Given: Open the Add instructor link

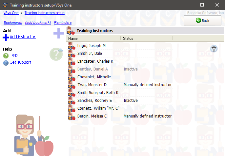Looking at the screenshot, I should click(23, 37).
